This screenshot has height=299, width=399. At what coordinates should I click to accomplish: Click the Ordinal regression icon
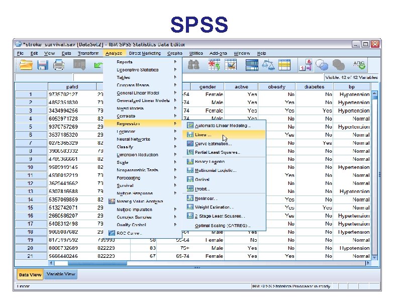190,179
